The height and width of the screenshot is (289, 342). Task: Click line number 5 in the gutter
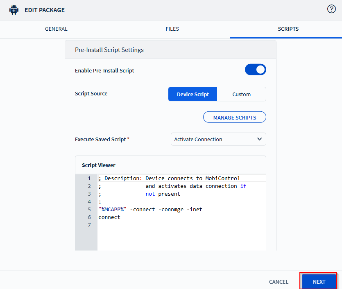pyautogui.click(x=89, y=210)
